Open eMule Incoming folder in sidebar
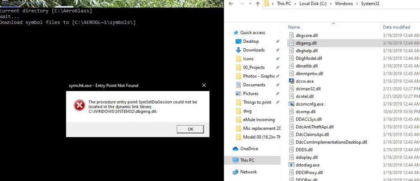Screen dimensions: 420x181 (x=259, y=119)
